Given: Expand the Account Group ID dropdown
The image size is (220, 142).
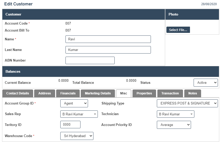Looking at the screenshot, I should (x=74, y=103).
